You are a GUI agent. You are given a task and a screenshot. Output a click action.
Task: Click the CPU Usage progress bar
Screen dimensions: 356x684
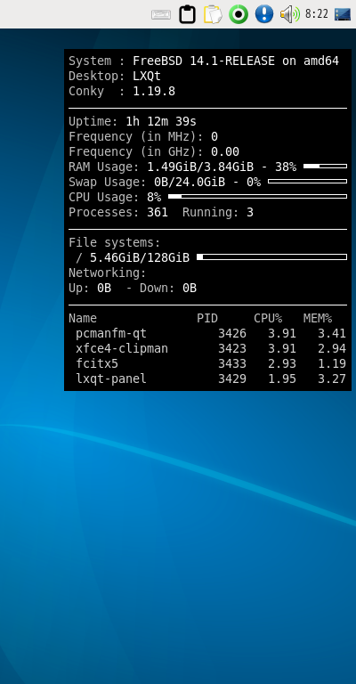pyautogui.click(x=257, y=196)
